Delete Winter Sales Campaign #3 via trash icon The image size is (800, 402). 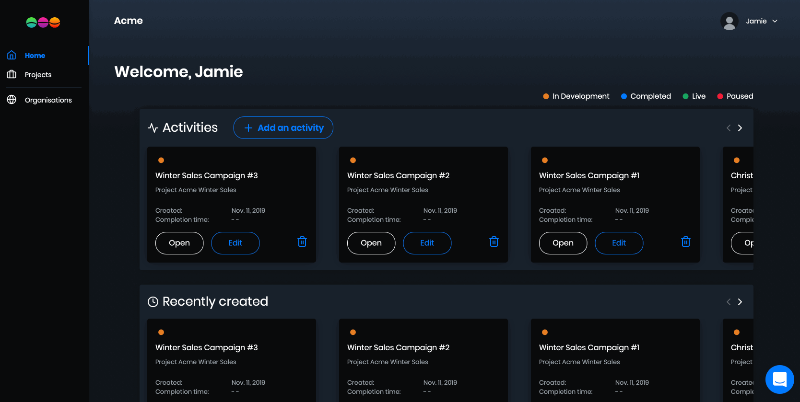[302, 241]
